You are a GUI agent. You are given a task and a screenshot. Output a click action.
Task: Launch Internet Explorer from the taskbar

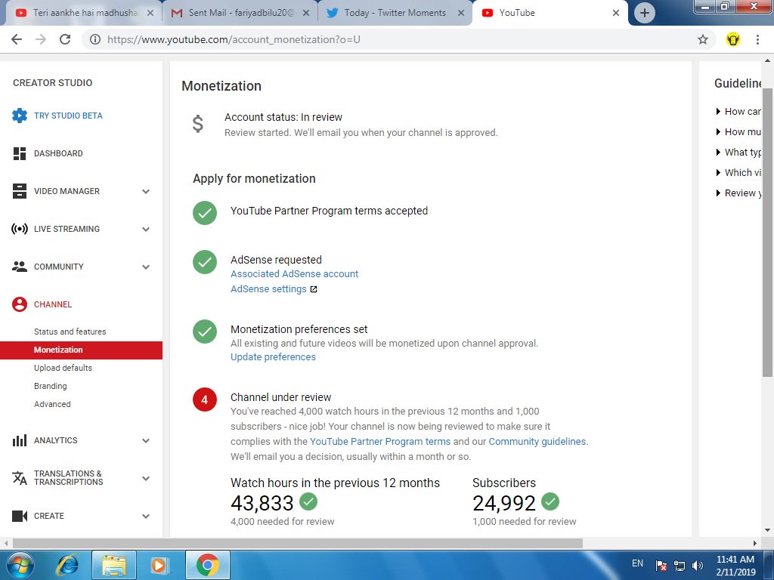67,565
